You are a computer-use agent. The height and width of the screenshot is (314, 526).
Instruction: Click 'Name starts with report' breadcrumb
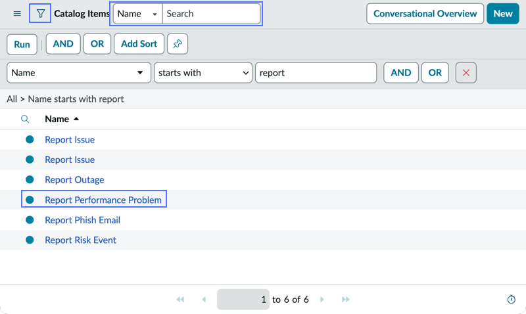[x=76, y=99]
